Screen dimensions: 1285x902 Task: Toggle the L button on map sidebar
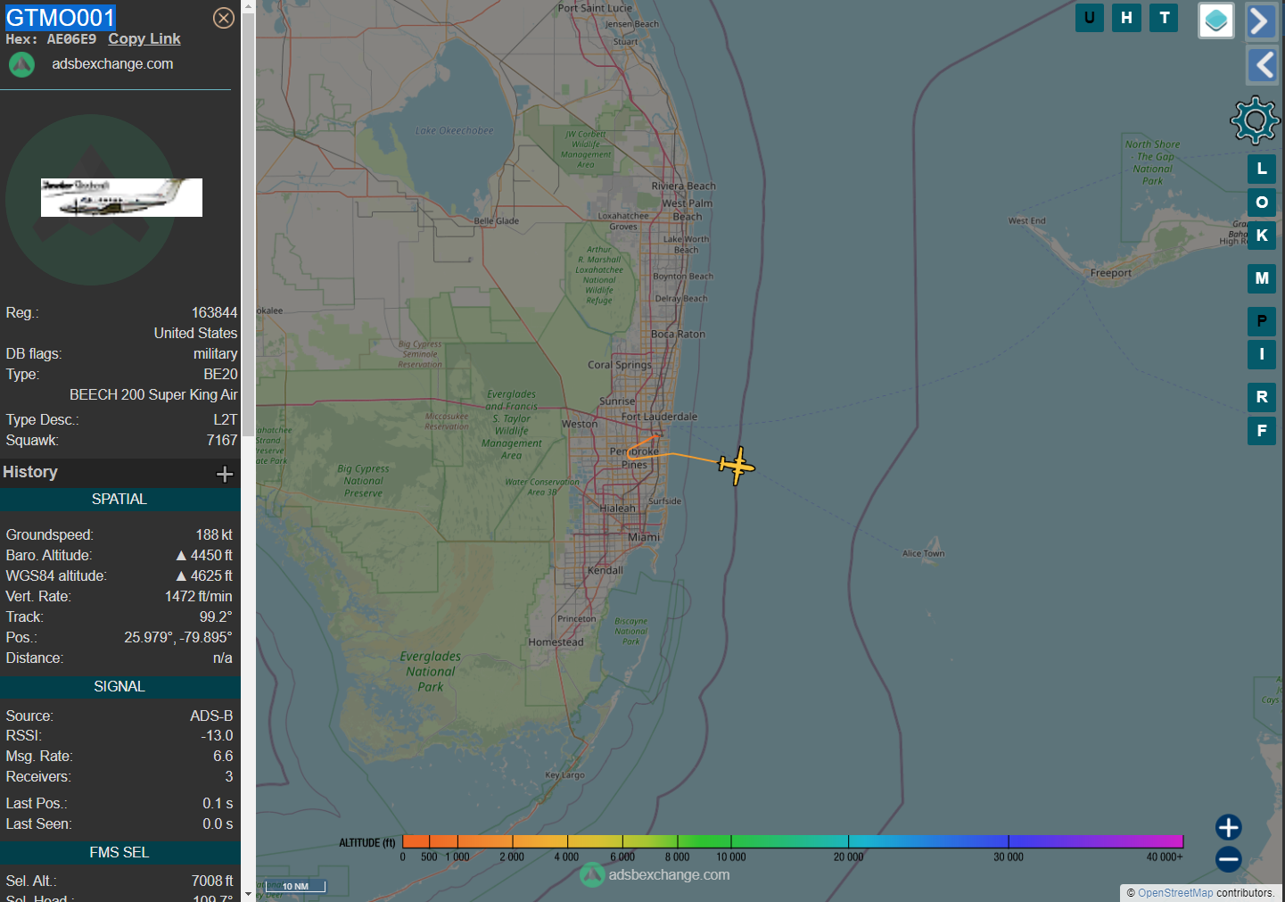(x=1262, y=169)
